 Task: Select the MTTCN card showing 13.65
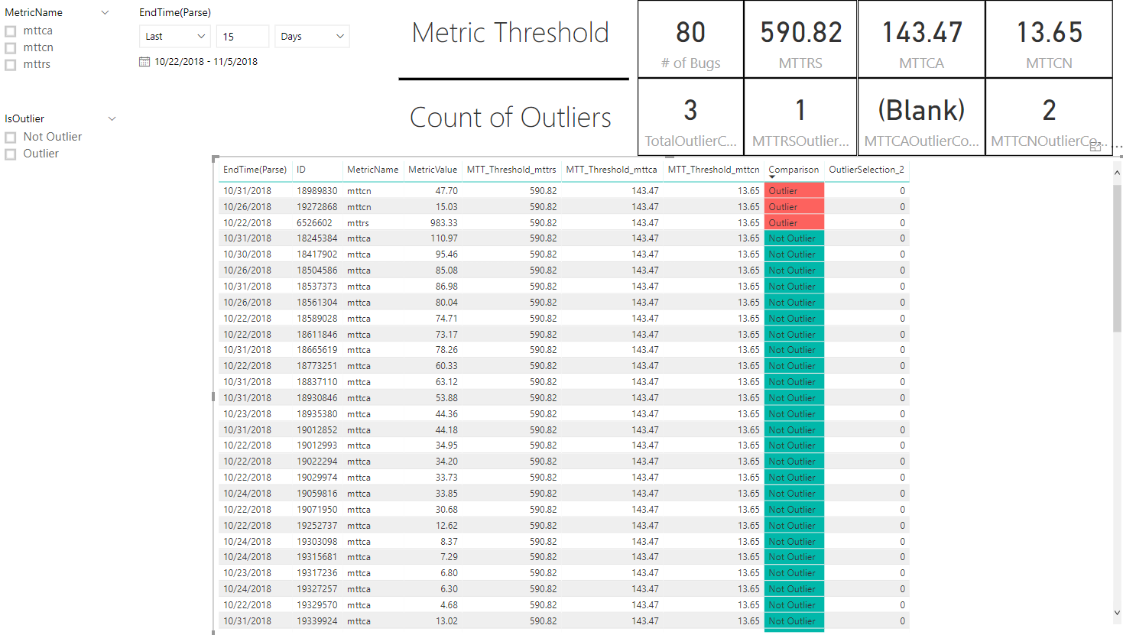point(1049,40)
